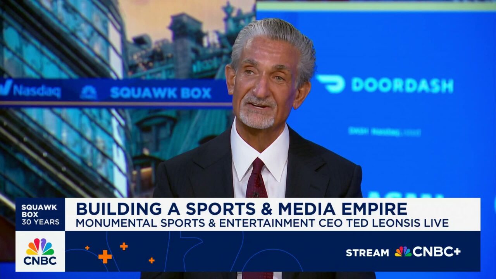Click subtitle 'MONUMENTAL SPORTS & ENTERTAINMENT CEO TED LEONSIS LIVE'
Image resolution: width=496 pixels, height=279 pixels.
tap(262, 223)
